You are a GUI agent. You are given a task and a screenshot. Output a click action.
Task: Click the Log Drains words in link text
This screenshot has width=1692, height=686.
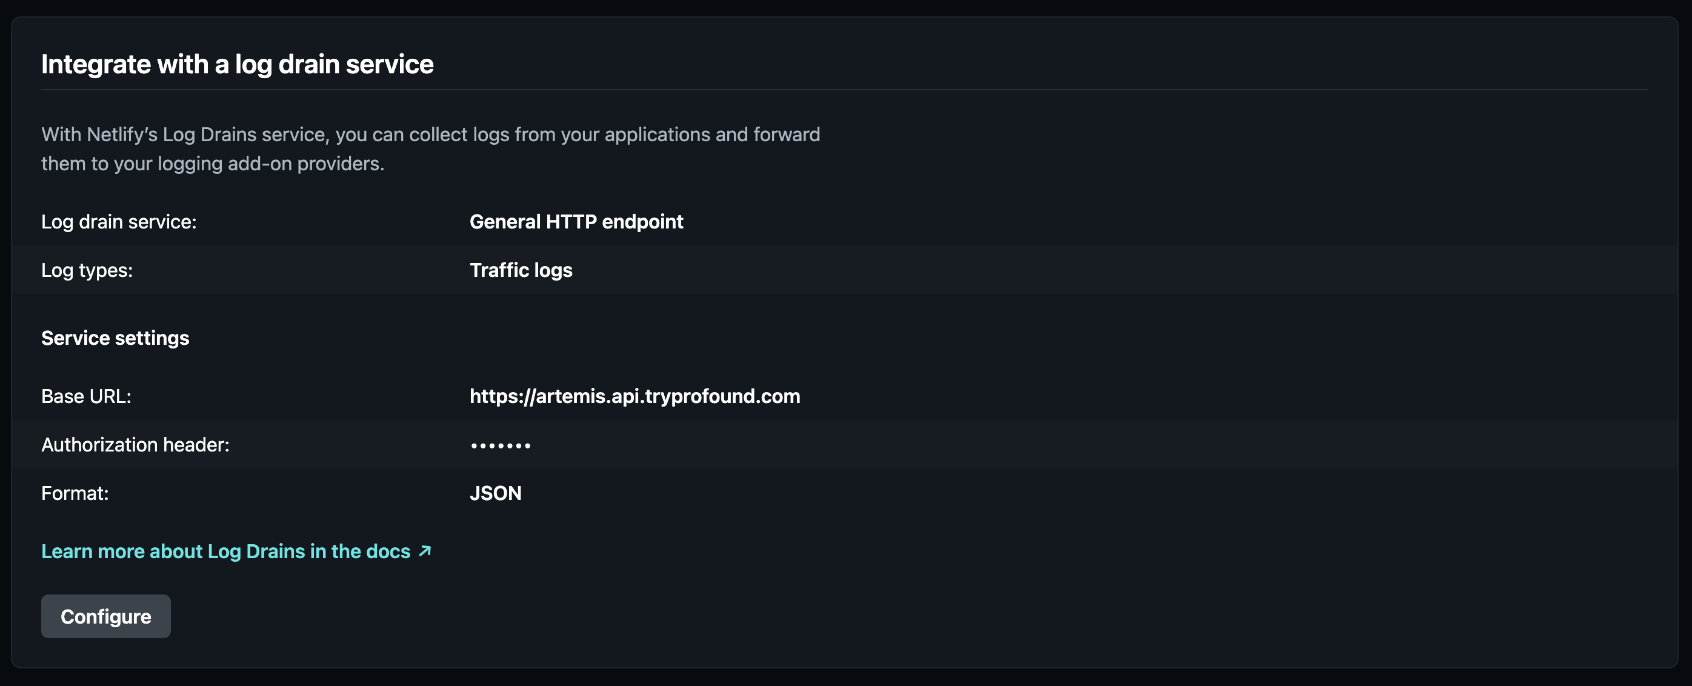coord(256,551)
